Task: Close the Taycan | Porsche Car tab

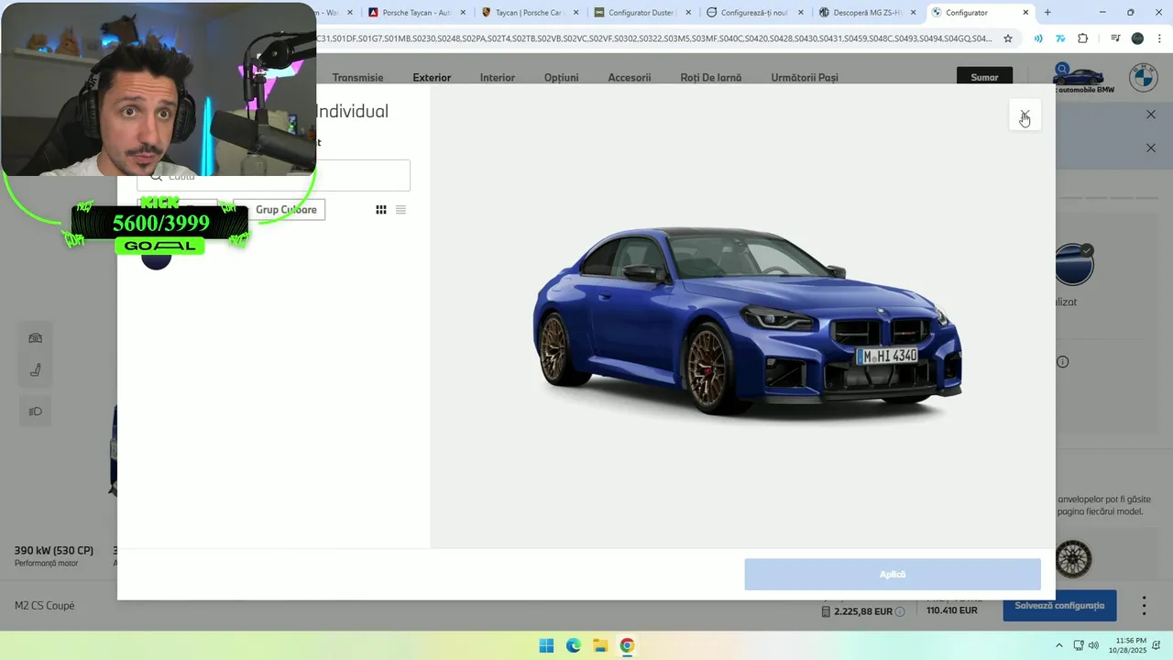Action: (x=576, y=13)
